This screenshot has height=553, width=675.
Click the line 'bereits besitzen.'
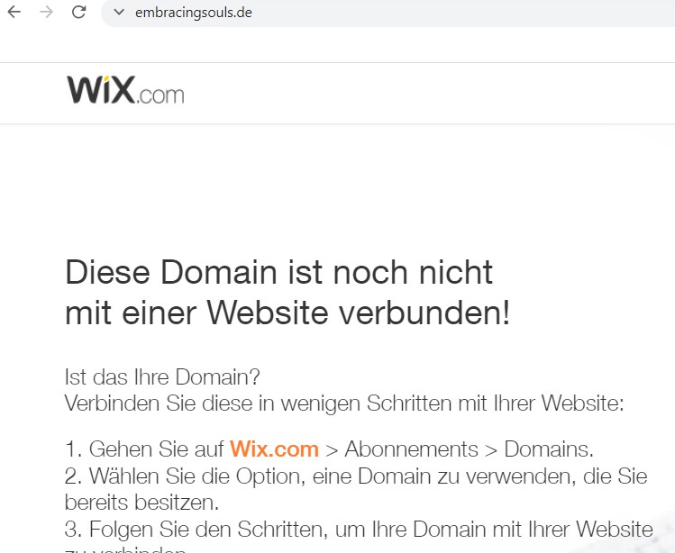tap(142, 503)
